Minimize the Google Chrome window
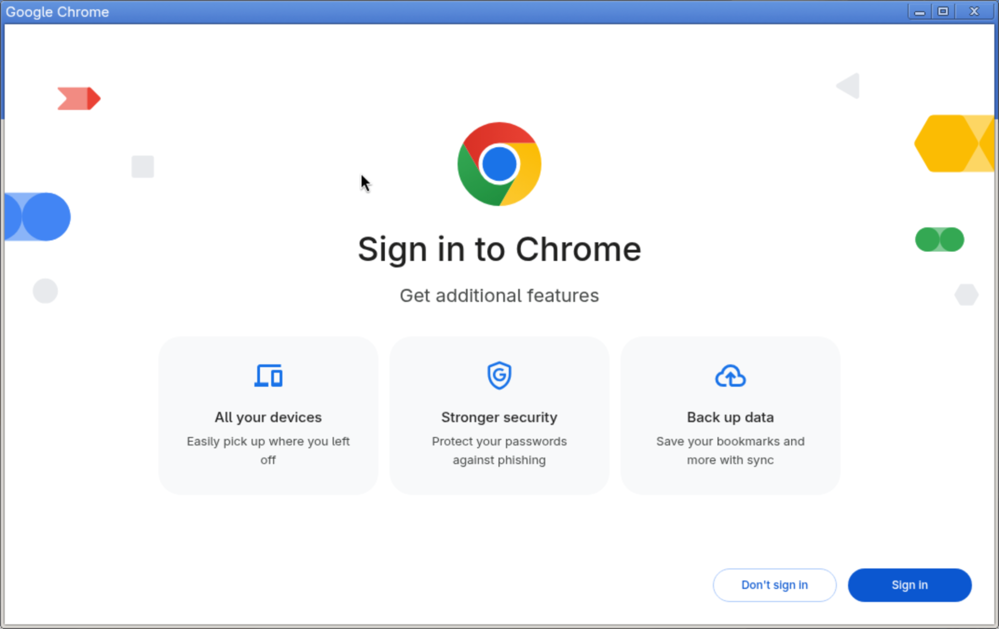Image resolution: width=999 pixels, height=629 pixels. pos(919,11)
